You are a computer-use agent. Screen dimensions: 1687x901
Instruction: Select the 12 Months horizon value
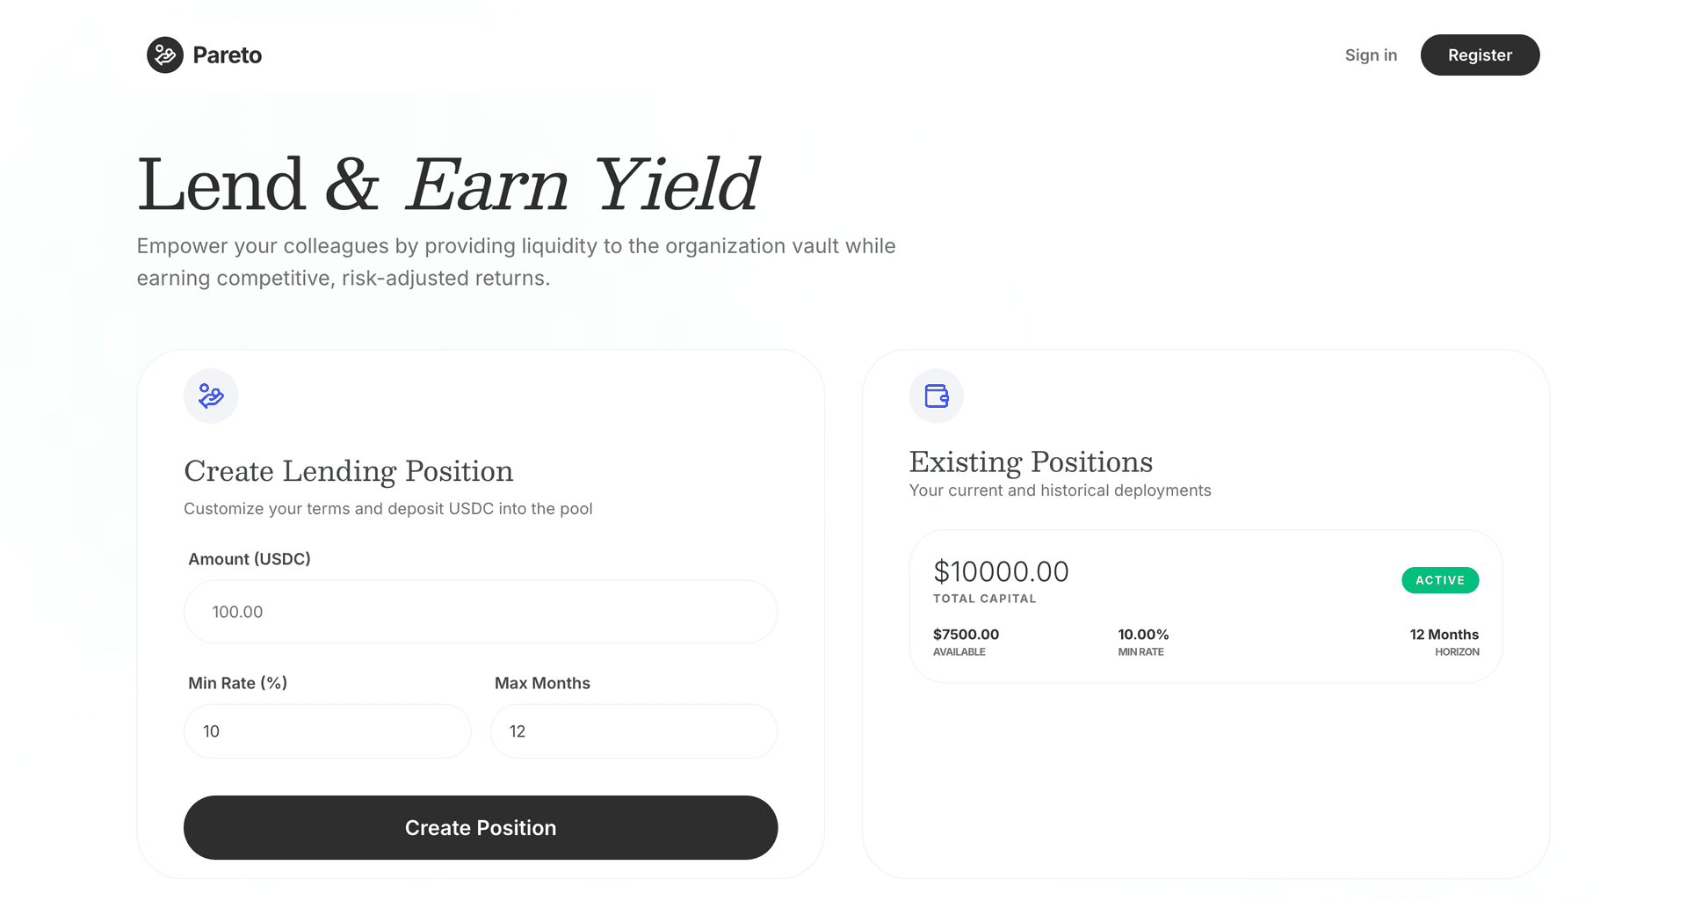click(1444, 634)
